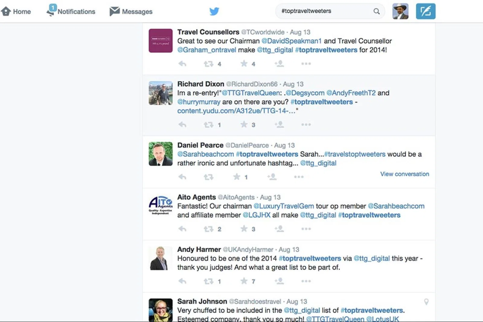Reply to the Travel Counsellors tweet

[182, 64]
